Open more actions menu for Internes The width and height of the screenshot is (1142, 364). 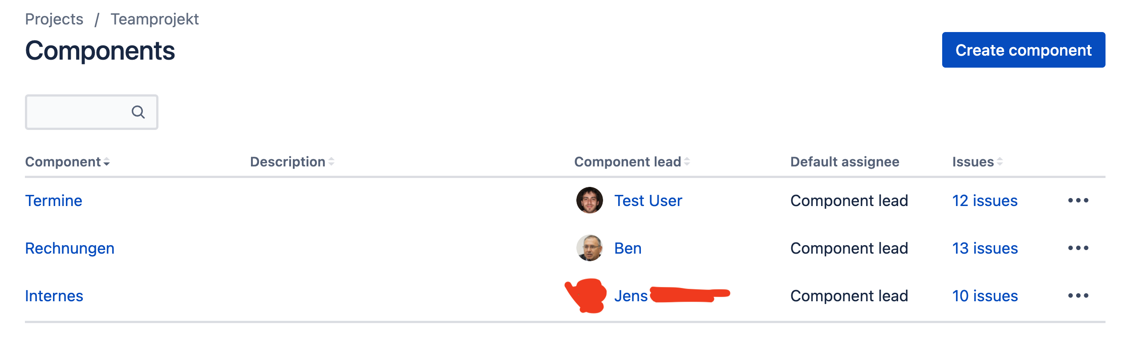(1078, 296)
